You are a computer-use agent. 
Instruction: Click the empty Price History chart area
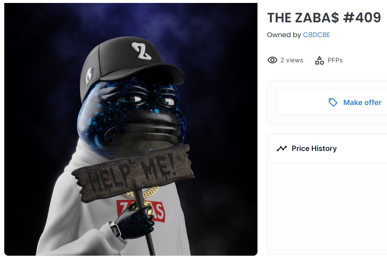327,208
